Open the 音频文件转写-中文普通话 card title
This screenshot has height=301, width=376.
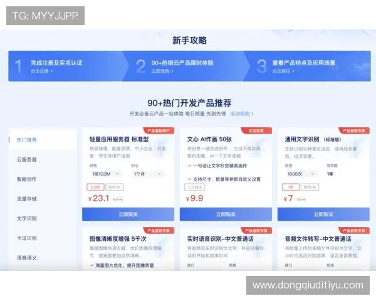click(318, 239)
